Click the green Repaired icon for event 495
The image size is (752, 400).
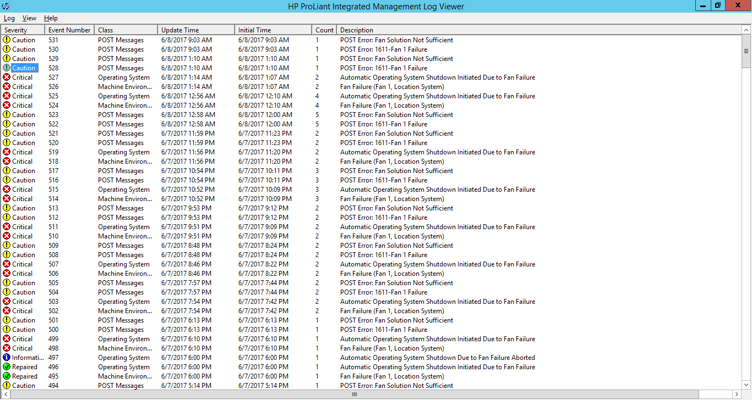(7, 376)
